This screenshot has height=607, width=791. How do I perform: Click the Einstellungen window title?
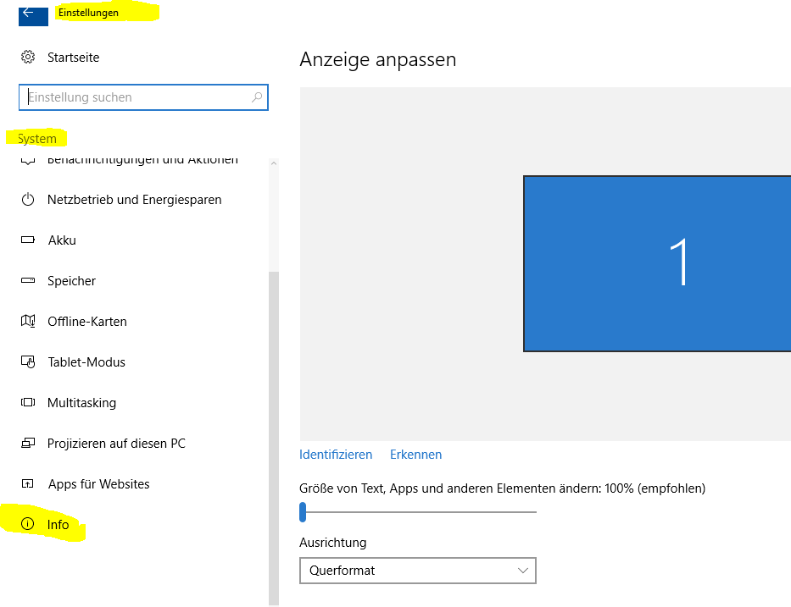pyautogui.click(x=88, y=13)
